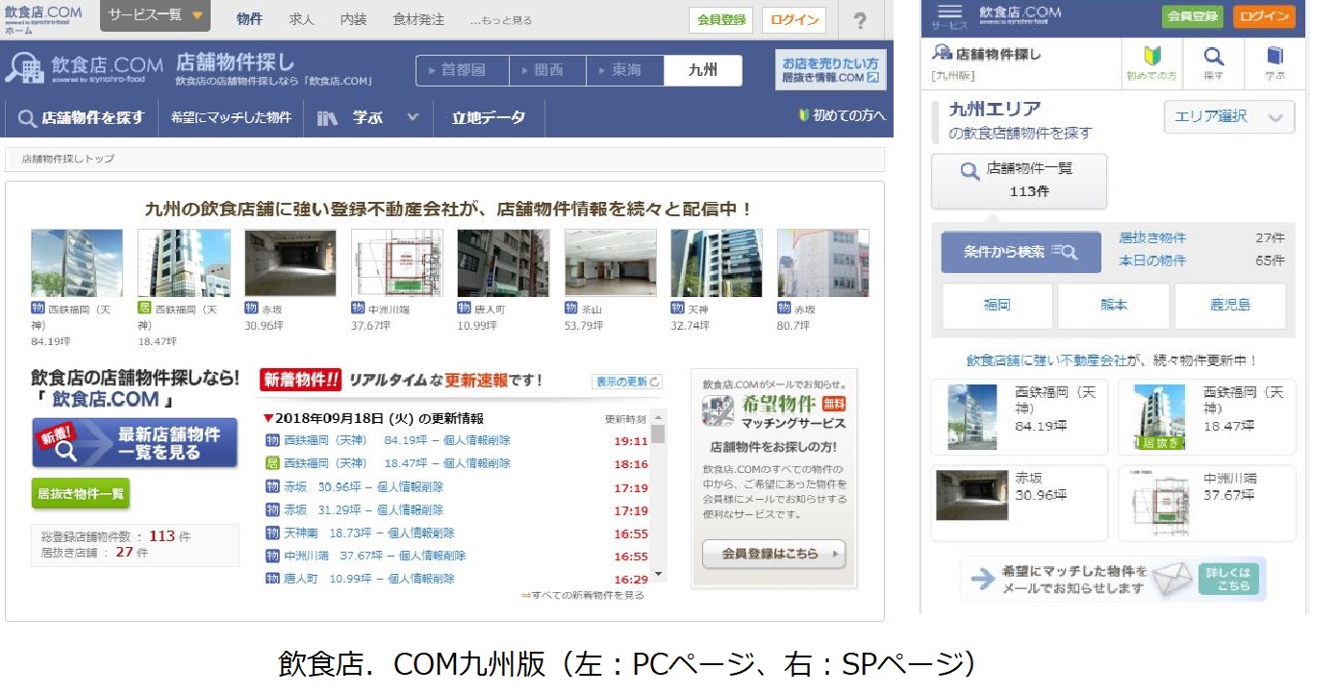Image resolution: width=1337 pixels, height=694 pixels.
Task: Click the 学ぶ book icon on SP page
Action: tap(1274, 63)
